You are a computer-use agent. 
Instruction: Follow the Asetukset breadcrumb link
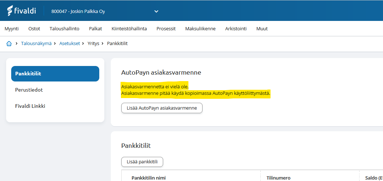(70, 44)
